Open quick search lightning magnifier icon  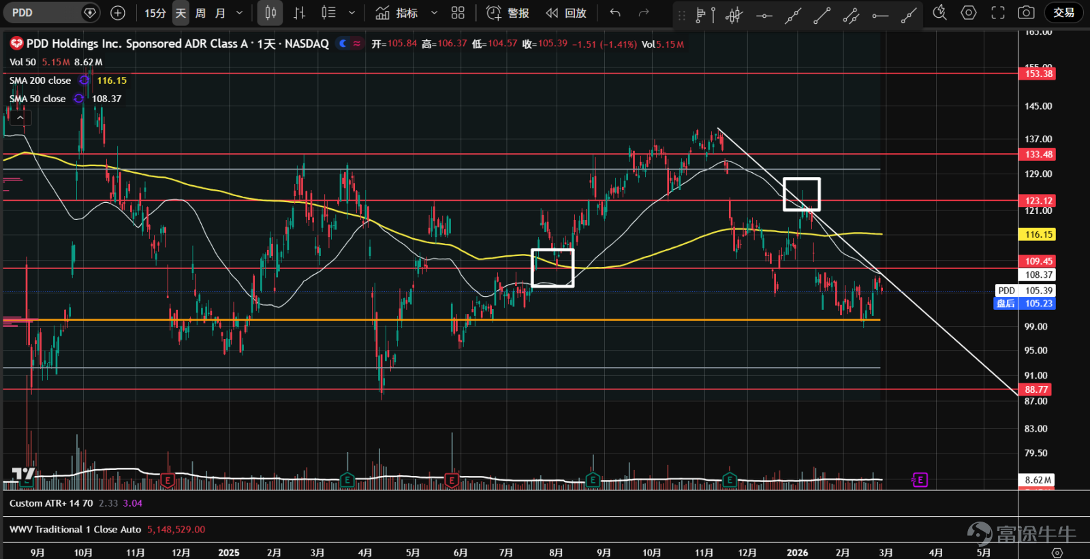coord(939,13)
